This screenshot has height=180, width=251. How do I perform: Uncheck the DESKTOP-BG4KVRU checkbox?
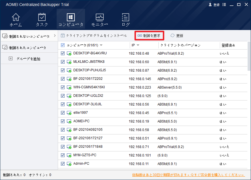tap(63, 53)
